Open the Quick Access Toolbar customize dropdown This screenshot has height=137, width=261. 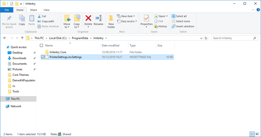[21, 4]
